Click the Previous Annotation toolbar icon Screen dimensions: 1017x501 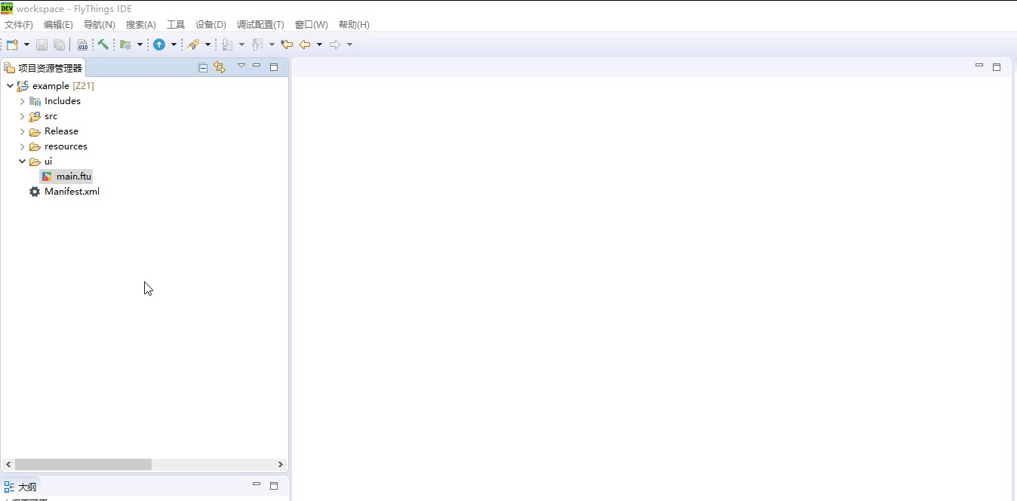pyautogui.click(x=257, y=45)
